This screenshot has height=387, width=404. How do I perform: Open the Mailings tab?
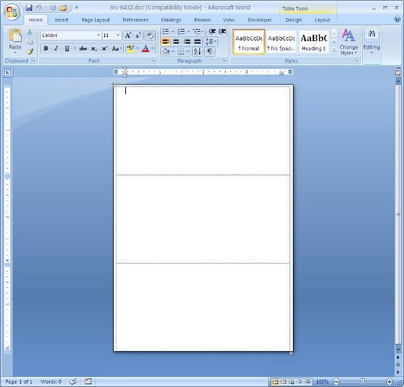pyautogui.click(x=171, y=20)
